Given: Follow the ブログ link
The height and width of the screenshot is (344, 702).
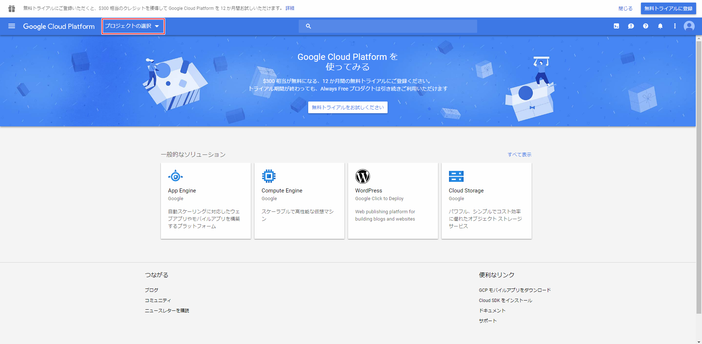Looking at the screenshot, I should click(x=151, y=290).
